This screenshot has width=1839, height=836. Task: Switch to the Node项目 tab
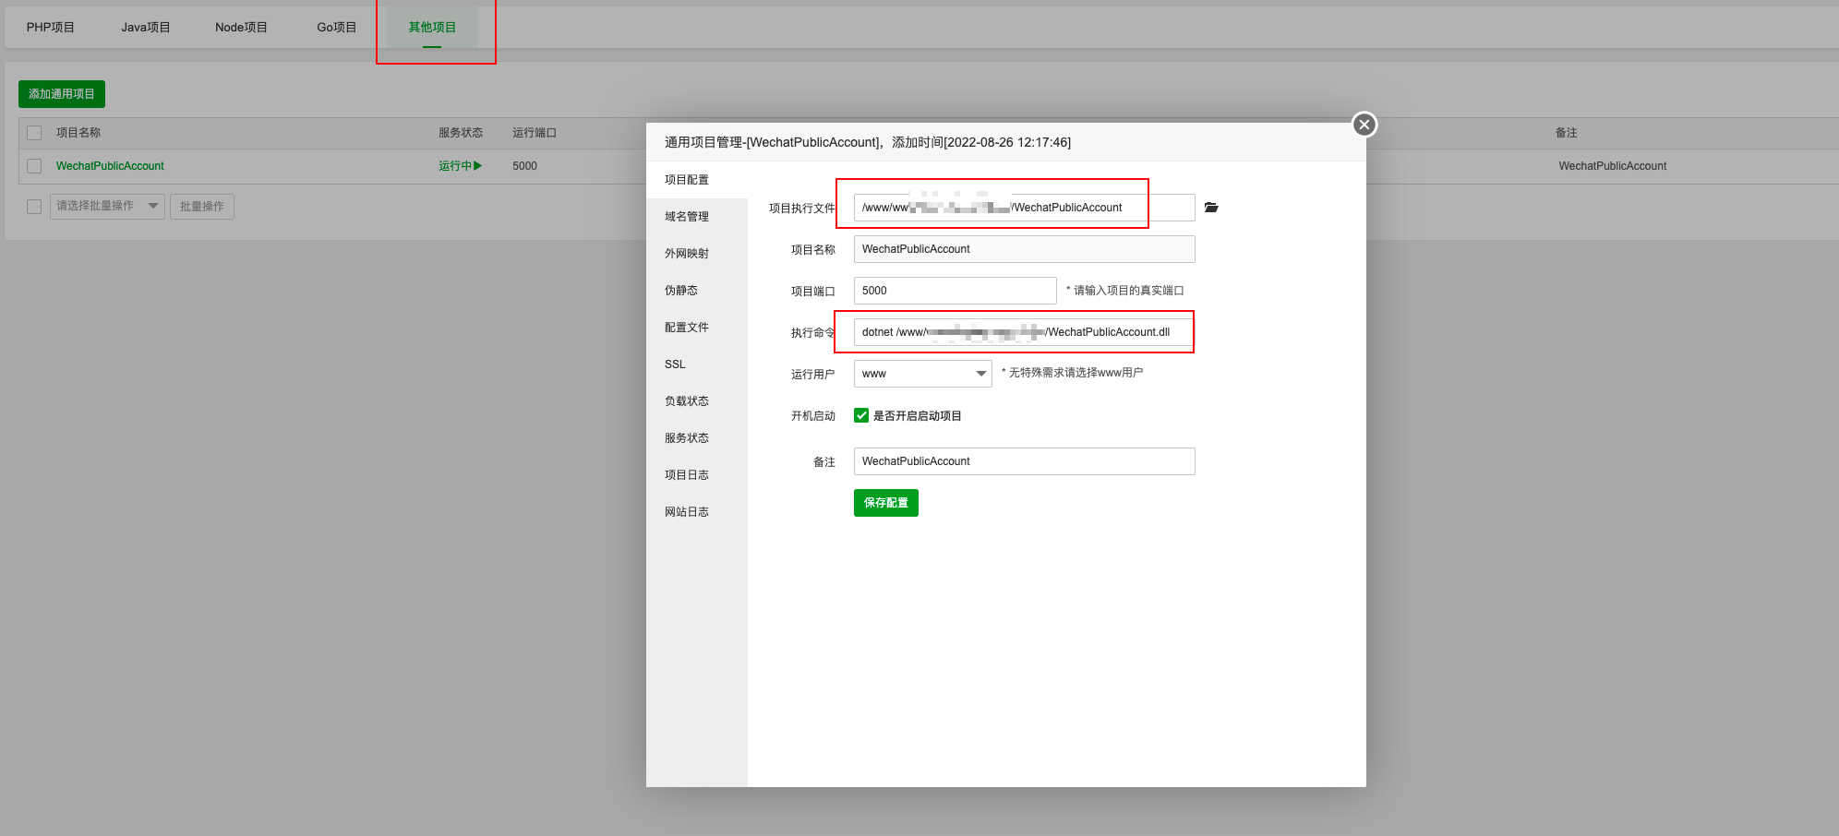pos(241,28)
